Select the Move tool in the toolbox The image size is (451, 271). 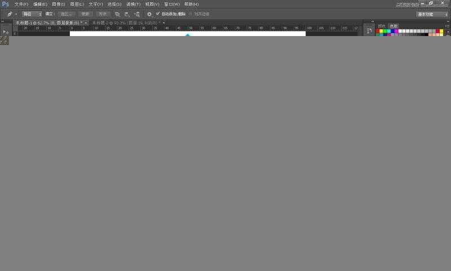[x=6, y=32]
